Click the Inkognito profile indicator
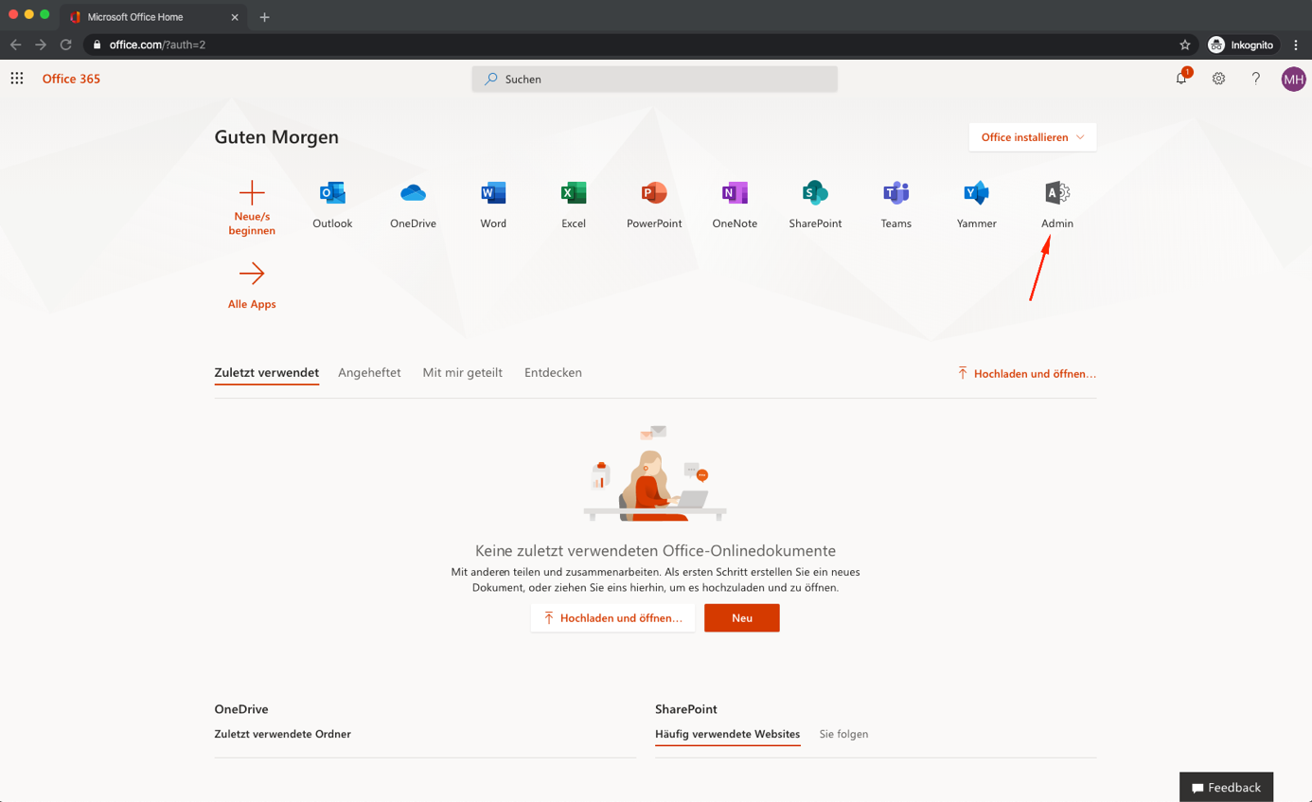 [1242, 45]
